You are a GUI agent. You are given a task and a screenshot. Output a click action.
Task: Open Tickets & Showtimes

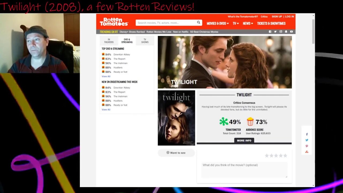tap(271, 24)
